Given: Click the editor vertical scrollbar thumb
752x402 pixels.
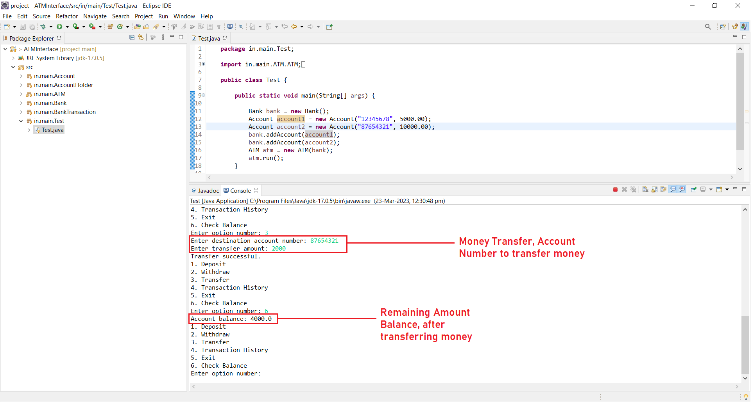Looking at the screenshot, I should (740, 101).
